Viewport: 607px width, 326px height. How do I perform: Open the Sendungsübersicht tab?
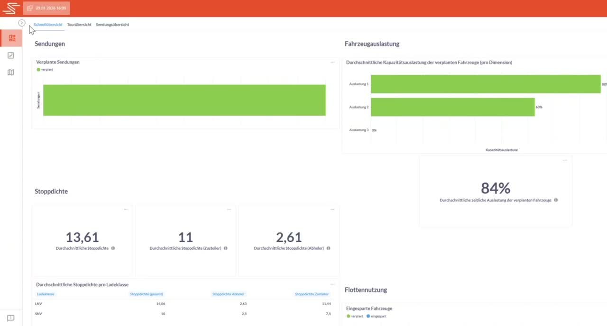click(x=112, y=25)
